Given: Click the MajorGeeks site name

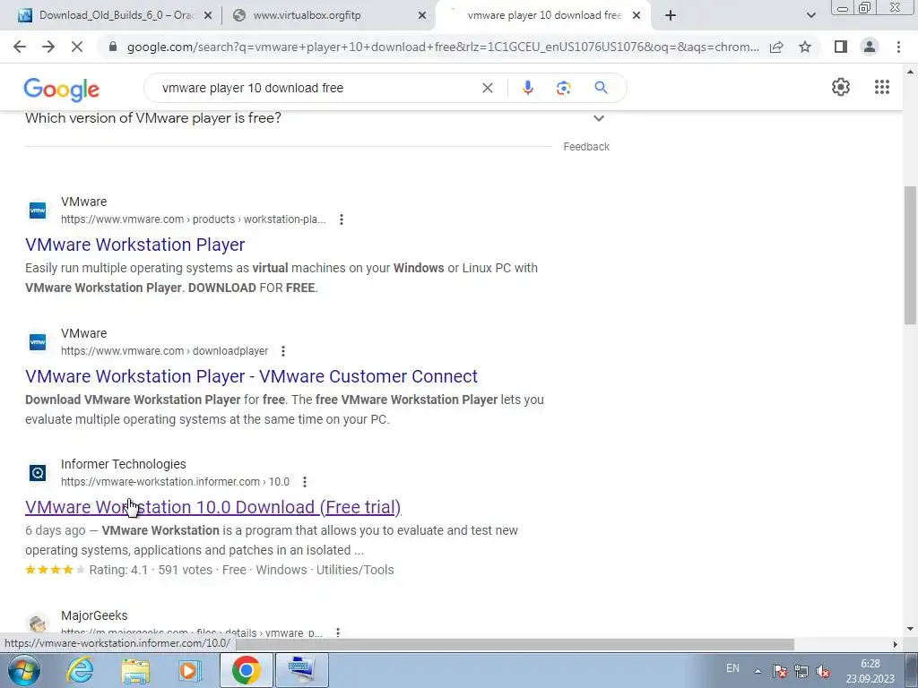Looking at the screenshot, I should point(94,615).
